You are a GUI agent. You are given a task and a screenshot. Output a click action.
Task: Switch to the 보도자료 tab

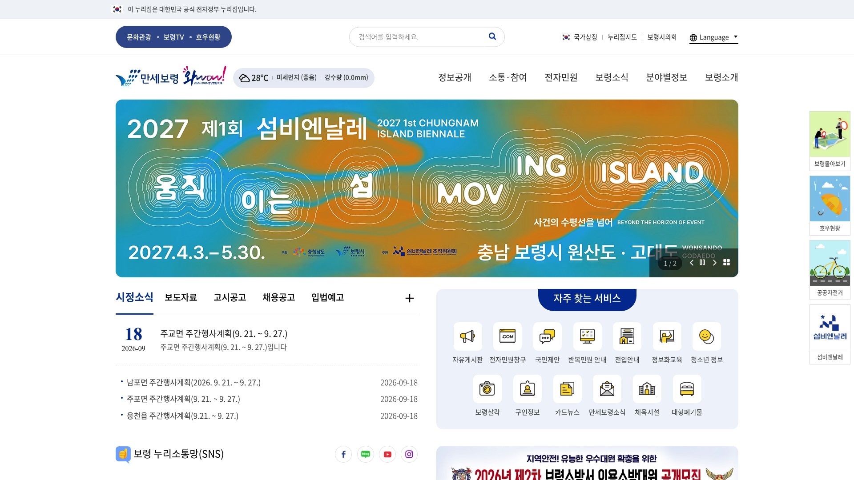[x=181, y=297]
